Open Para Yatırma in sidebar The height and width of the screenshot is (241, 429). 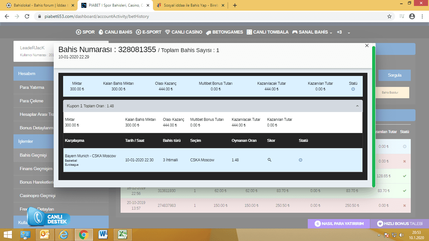coord(32,87)
